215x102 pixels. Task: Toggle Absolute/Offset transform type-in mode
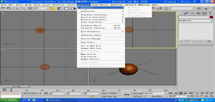point(46,93)
